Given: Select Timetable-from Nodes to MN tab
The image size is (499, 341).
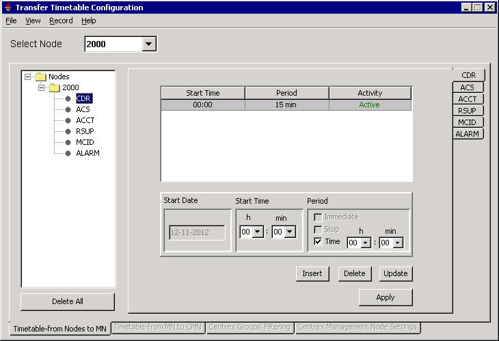Looking at the screenshot, I should point(60,329).
